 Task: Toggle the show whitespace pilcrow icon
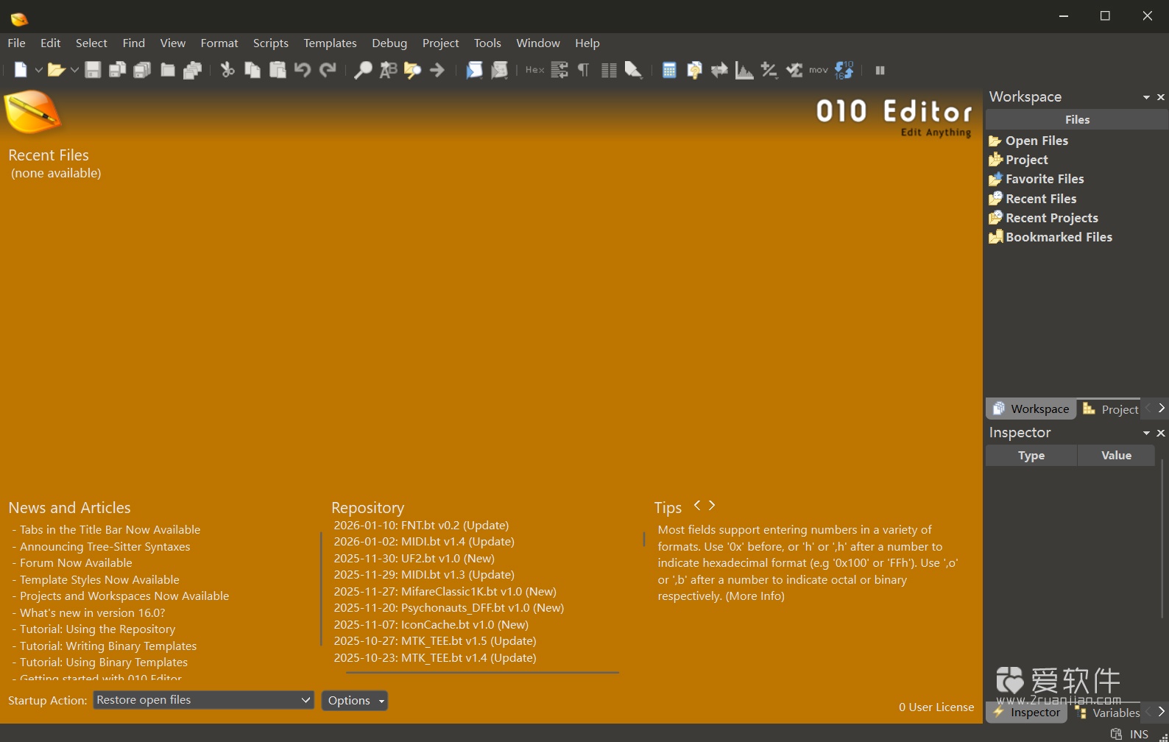583,70
